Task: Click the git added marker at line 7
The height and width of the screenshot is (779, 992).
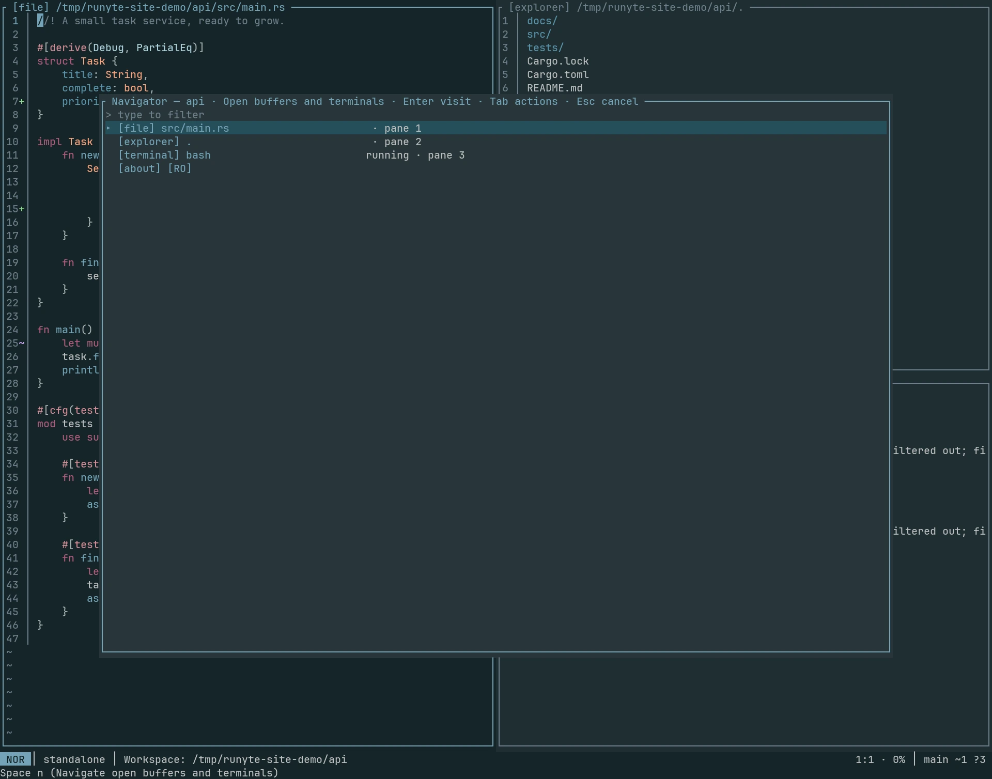Action: (22, 101)
